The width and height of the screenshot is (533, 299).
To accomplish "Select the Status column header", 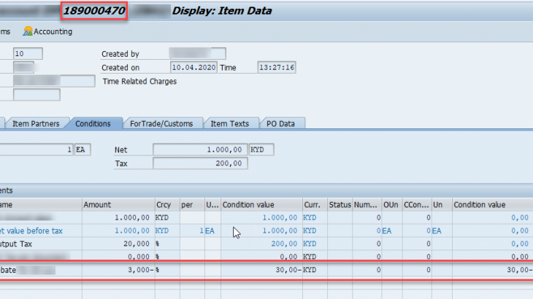I will pyautogui.click(x=340, y=205).
